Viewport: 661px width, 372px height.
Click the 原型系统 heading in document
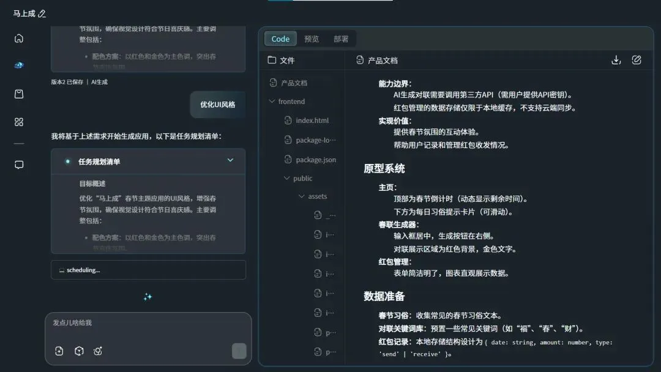pyautogui.click(x=384, y=169)
